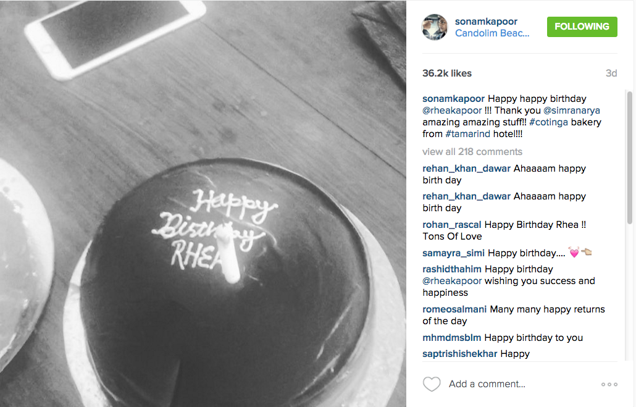The image size is (636, 407).
Task: Open the @rheakapoor mention in caption
Action: 452,111
